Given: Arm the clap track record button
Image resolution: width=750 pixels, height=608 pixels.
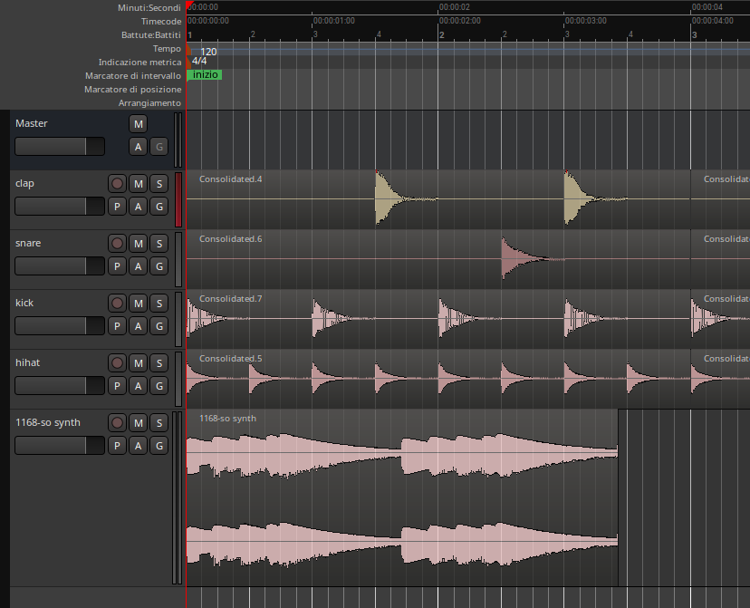Looking at the screenshot, I should [x=117, y=184].
